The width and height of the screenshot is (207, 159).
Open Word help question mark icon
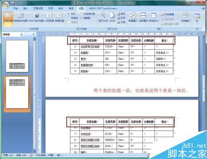coord(204,8)
